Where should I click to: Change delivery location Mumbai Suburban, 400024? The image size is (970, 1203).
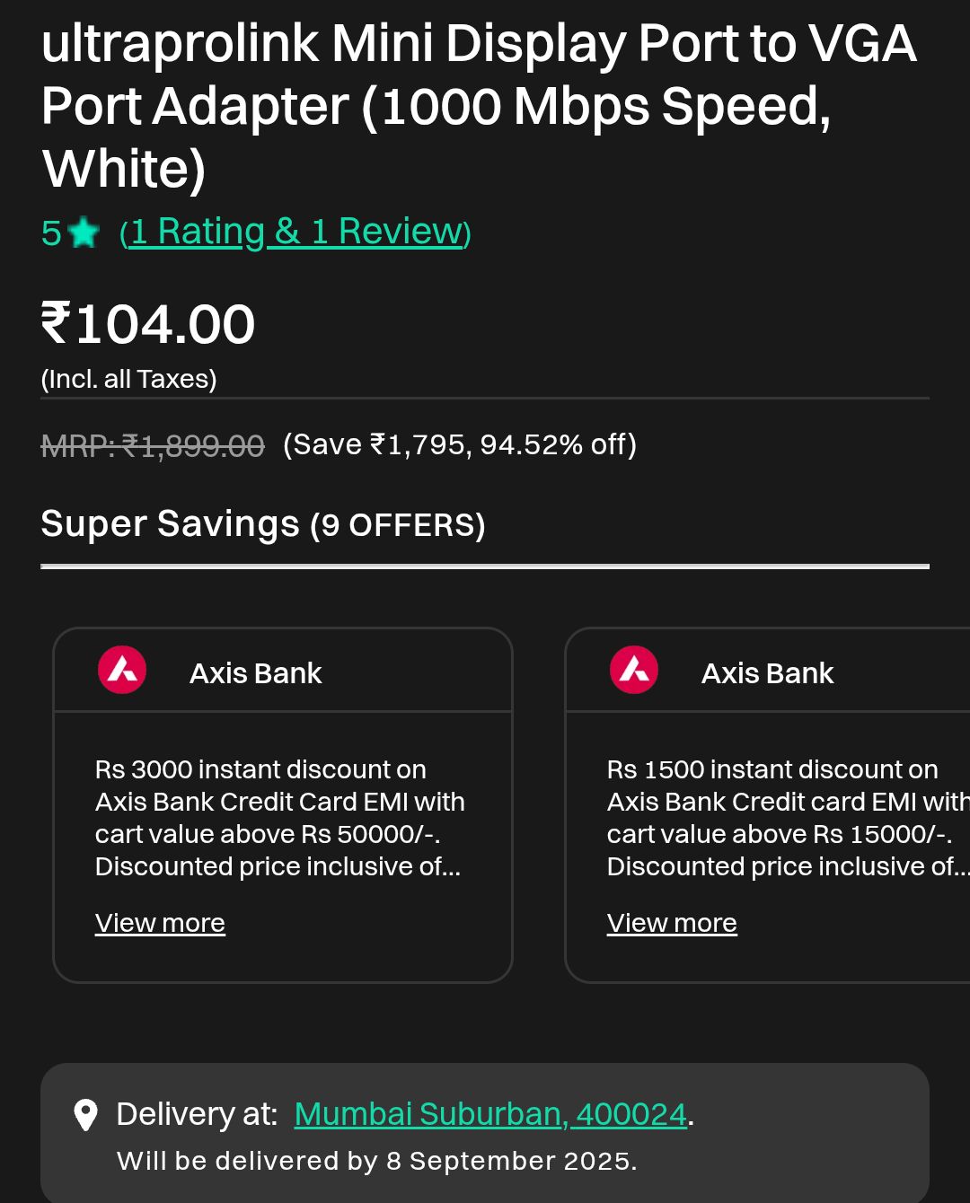coord(490,1114)
